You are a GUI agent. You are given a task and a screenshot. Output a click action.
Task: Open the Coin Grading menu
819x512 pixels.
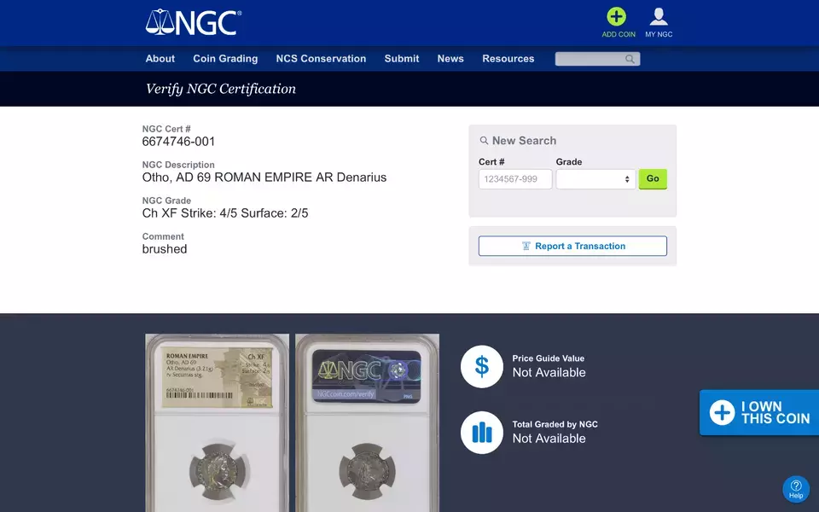[x=225, y=59]
